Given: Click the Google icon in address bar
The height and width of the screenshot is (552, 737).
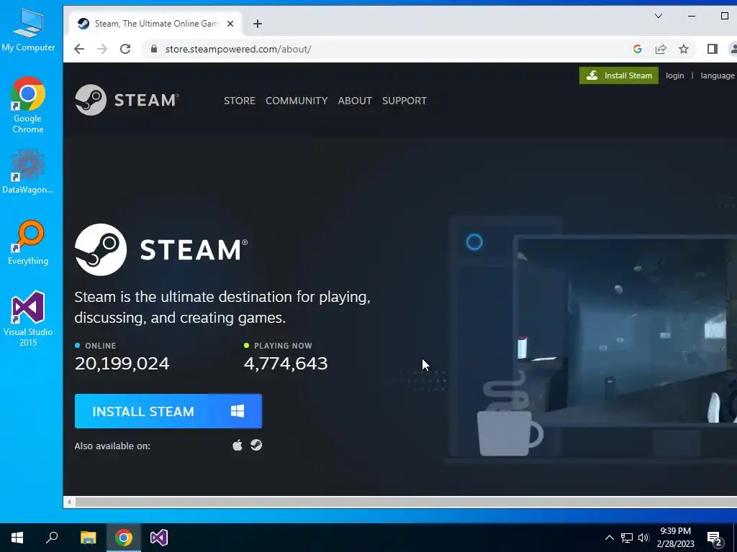Looking at the screenshot, I should point(638,49).
